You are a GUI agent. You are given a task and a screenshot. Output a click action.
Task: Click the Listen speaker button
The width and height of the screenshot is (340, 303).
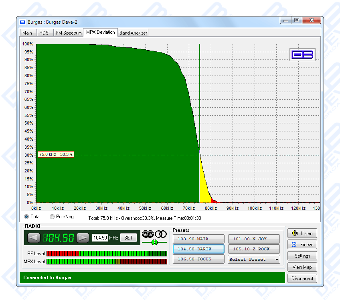(302, 233)
